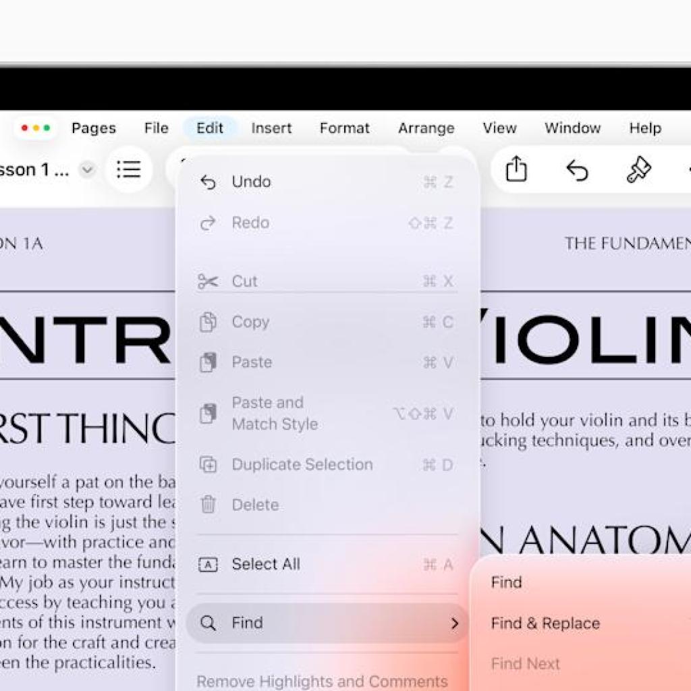Click the Select All text-box icon
The height and width of the screenshot is (691, 691).
pyautogui.click(x=209, y=564)
